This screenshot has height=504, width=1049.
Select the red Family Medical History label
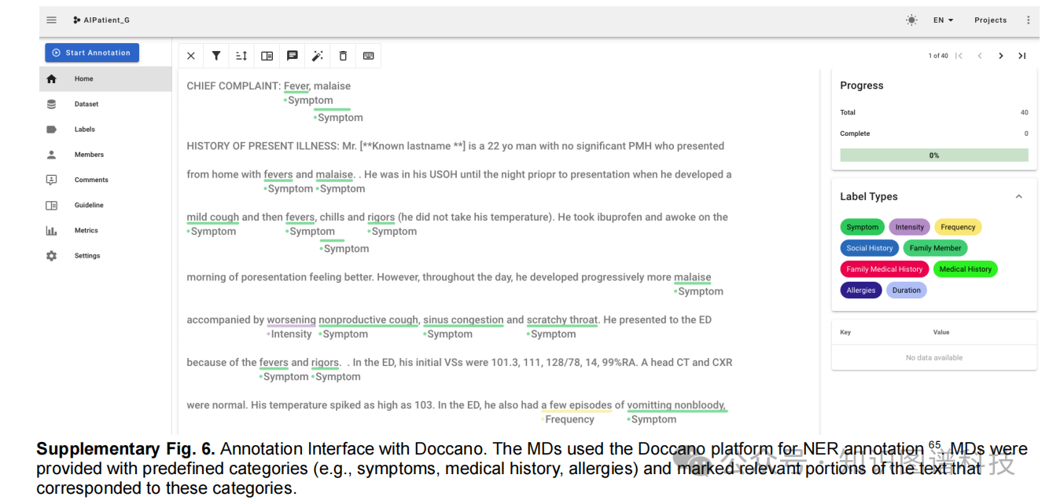pos(884,269)
